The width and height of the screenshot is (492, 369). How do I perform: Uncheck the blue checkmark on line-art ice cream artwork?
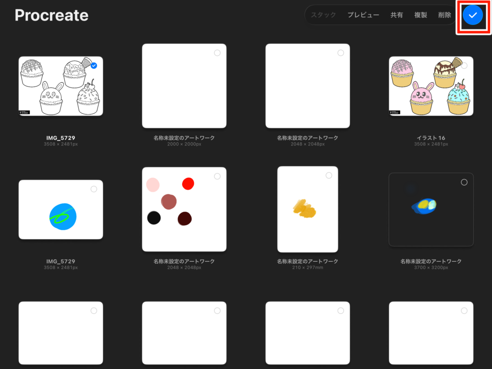[94, 65]
